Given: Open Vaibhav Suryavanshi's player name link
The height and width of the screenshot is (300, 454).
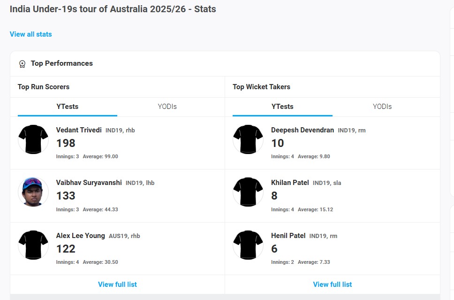Looking at the screenshot, I should coord(89,183).
